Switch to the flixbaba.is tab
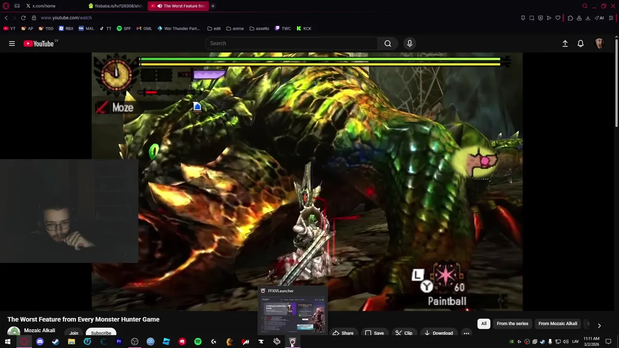Screen dimensions: 619x348 click(x=116, y=6)
